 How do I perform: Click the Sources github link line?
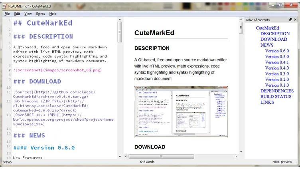point(54,94)
